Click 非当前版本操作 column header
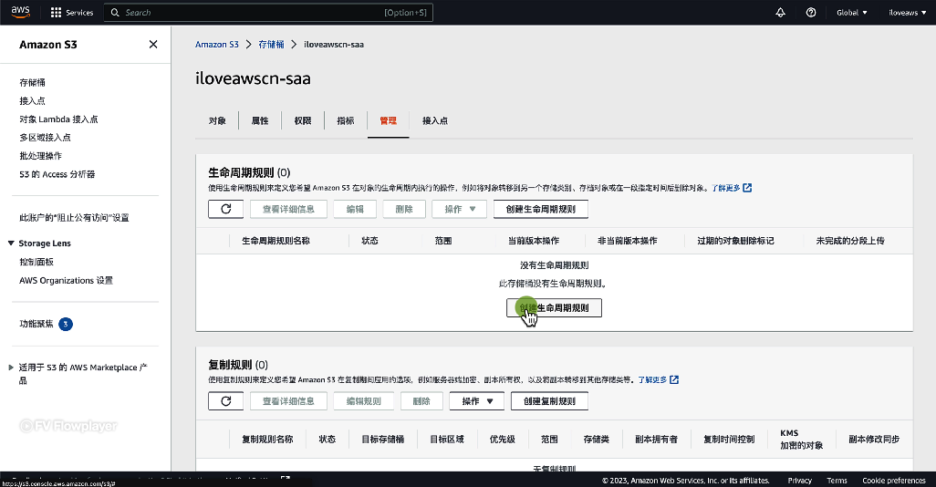Image resolution: width=936 pixels, height=487 pixels. point(628,241)
